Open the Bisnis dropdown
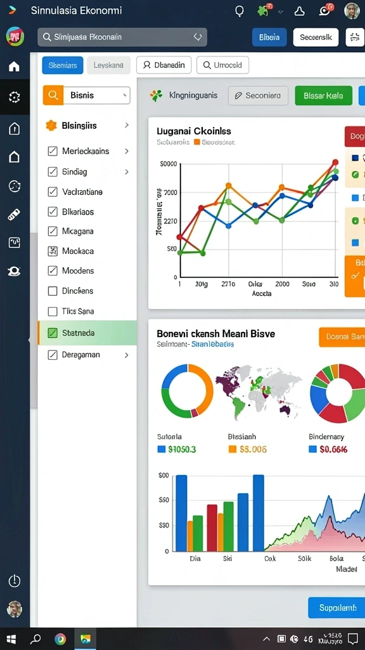 (96, 95)
